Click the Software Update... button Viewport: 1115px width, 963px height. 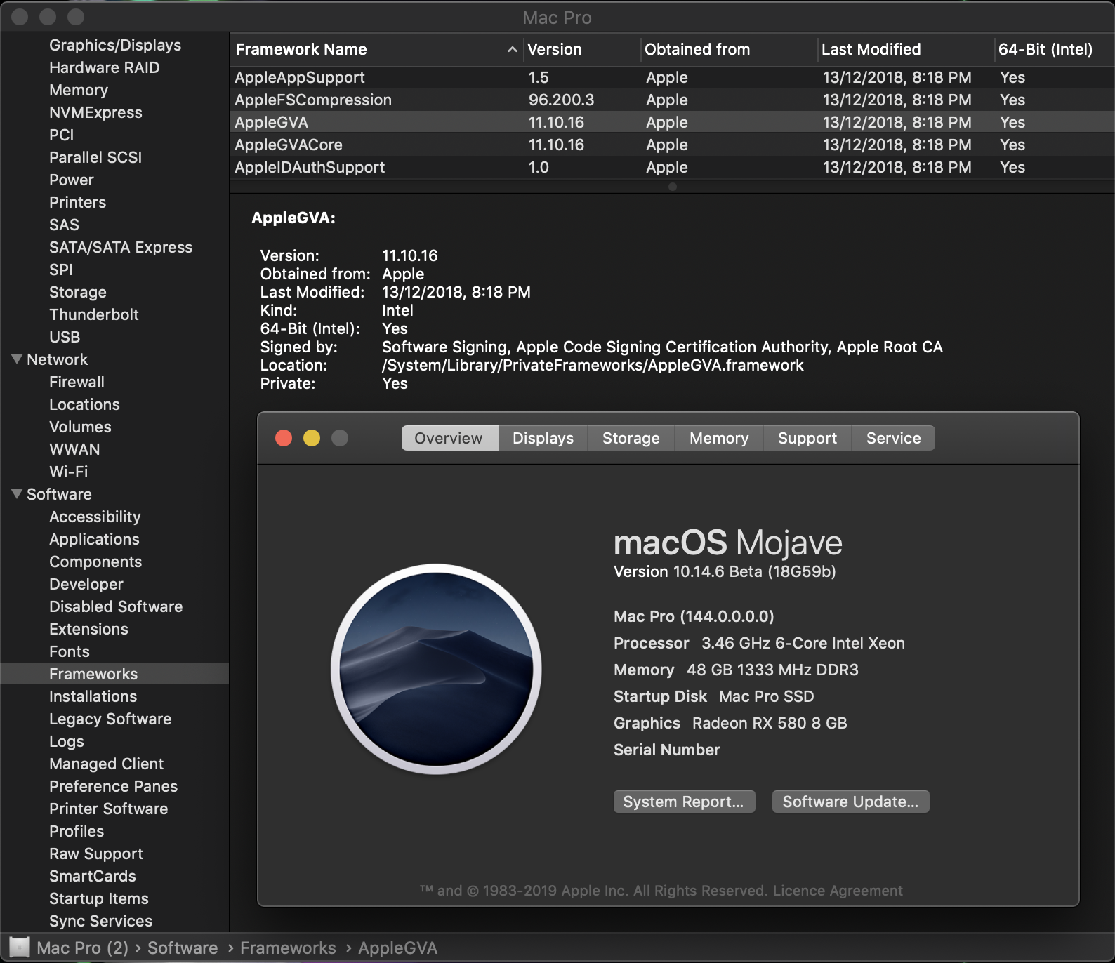(x=850, y=802)
